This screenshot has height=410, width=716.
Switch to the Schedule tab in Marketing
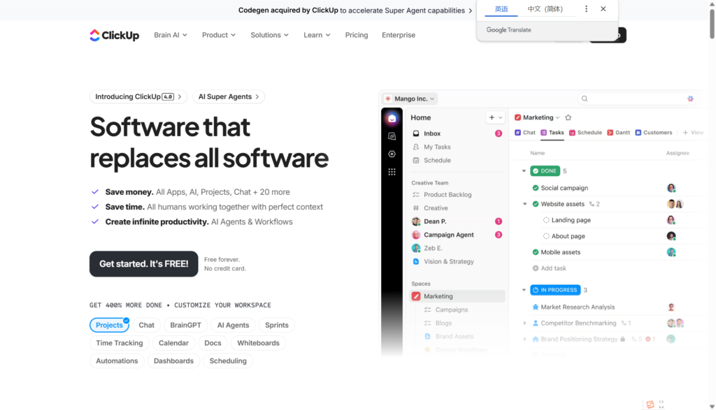click(x=585, y=133)
